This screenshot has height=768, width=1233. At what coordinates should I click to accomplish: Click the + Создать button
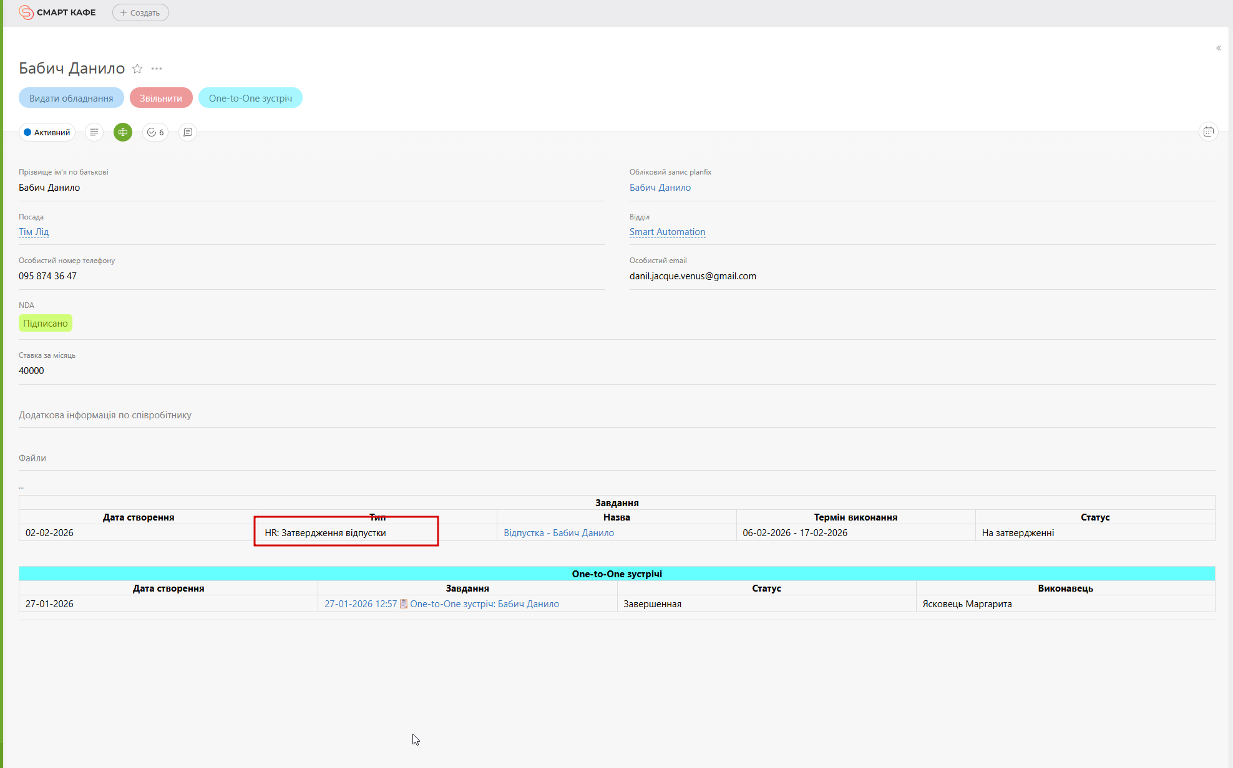[140, 12]
